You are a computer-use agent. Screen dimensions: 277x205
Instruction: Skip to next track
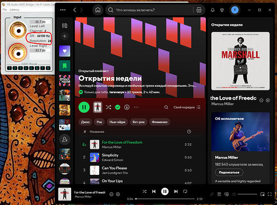[x=176, y=191]
